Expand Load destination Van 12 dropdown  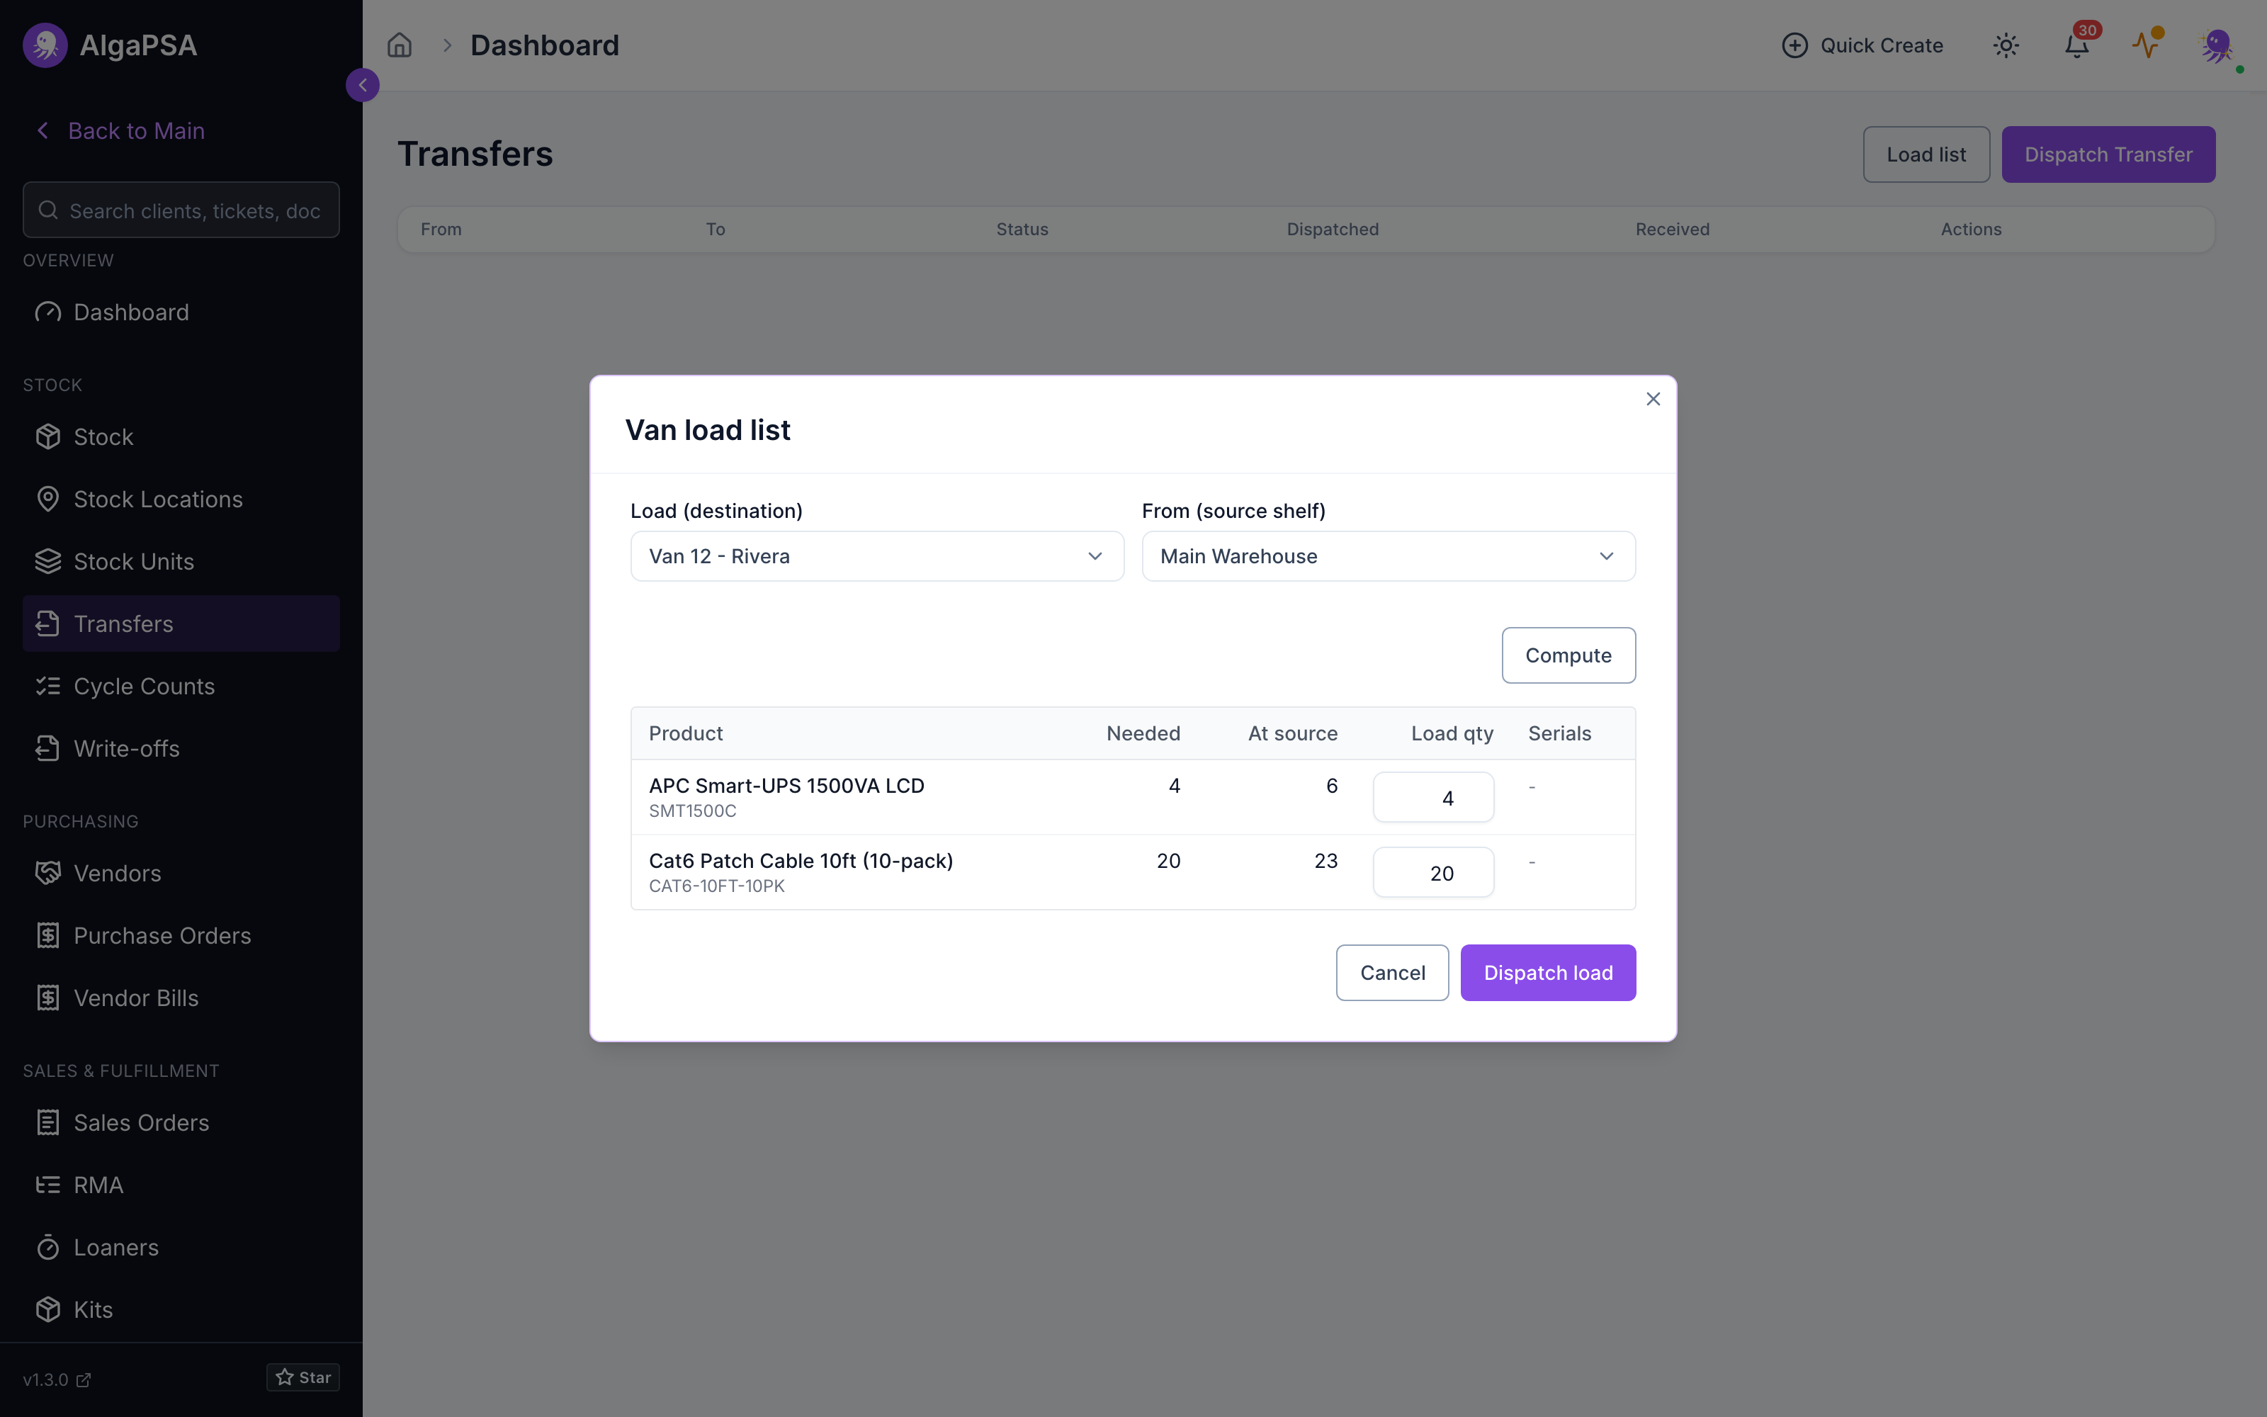877,555
